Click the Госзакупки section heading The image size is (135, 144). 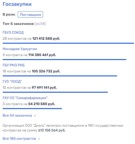[x=17, y=4]
